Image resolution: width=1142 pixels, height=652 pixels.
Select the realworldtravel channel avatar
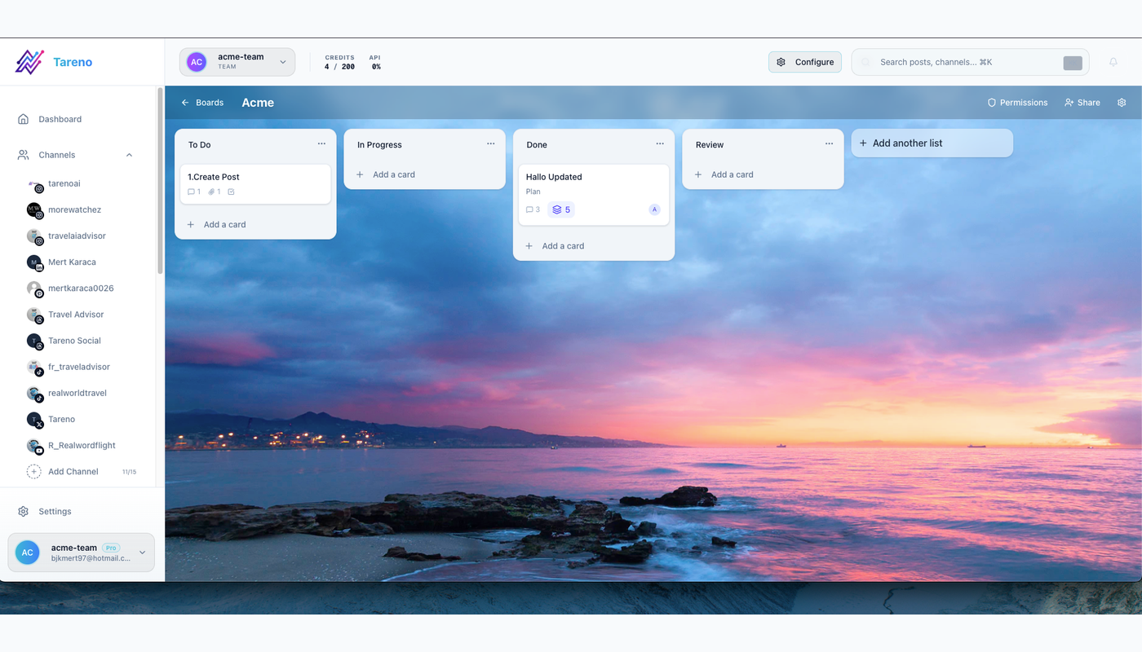[34, 393]
